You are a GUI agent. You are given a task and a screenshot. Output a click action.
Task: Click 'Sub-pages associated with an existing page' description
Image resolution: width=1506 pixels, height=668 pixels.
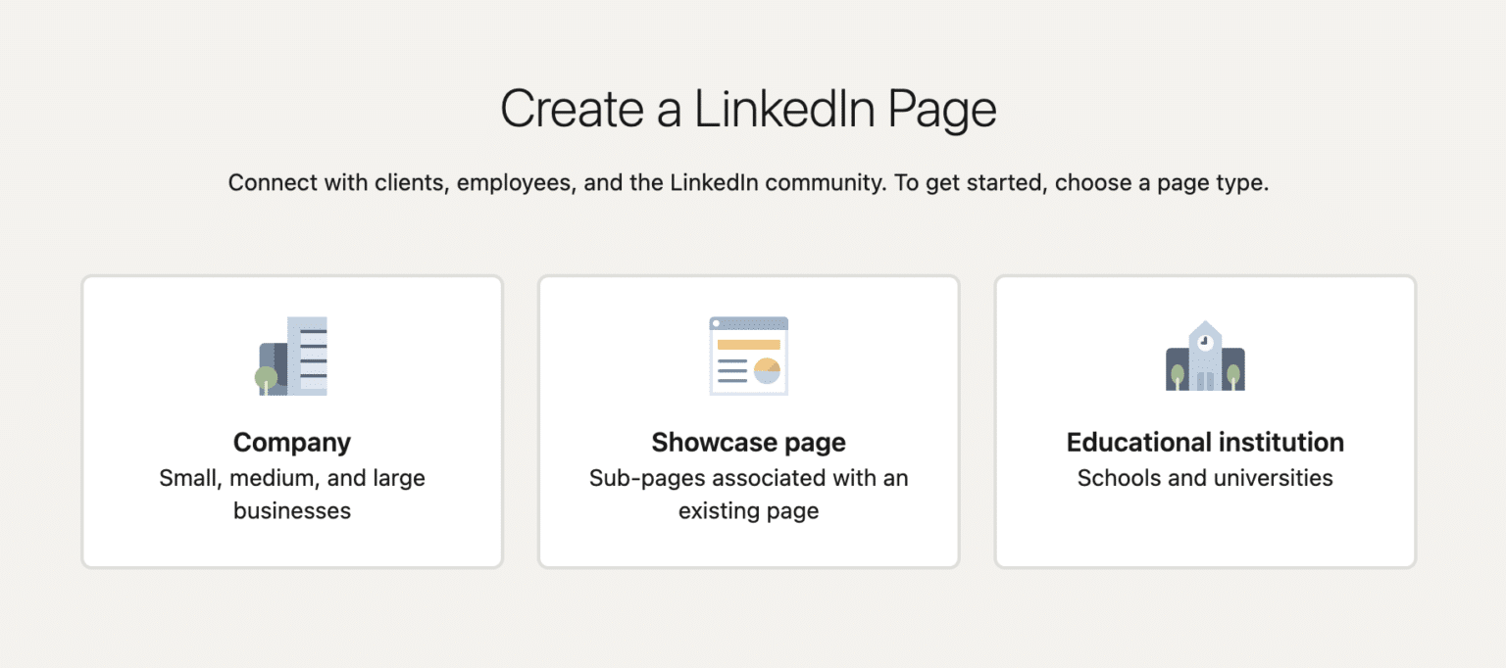pyautogui.click(x=747, y=494)
